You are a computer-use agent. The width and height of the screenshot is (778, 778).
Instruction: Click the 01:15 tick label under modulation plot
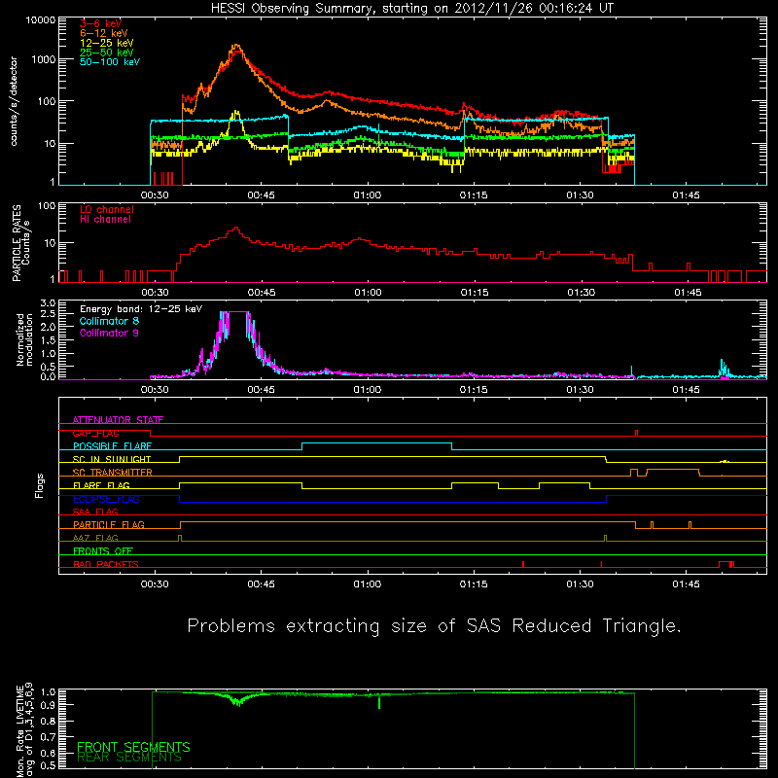pyautogui.click(x=474, y=390)
